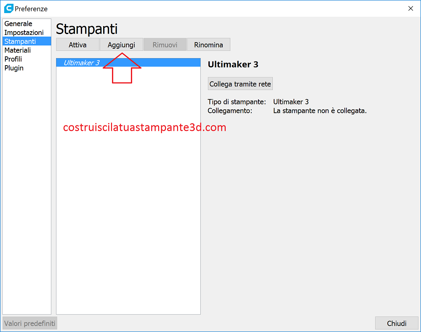
Task: Open the Profili preferences page
Action: [27, 59]
